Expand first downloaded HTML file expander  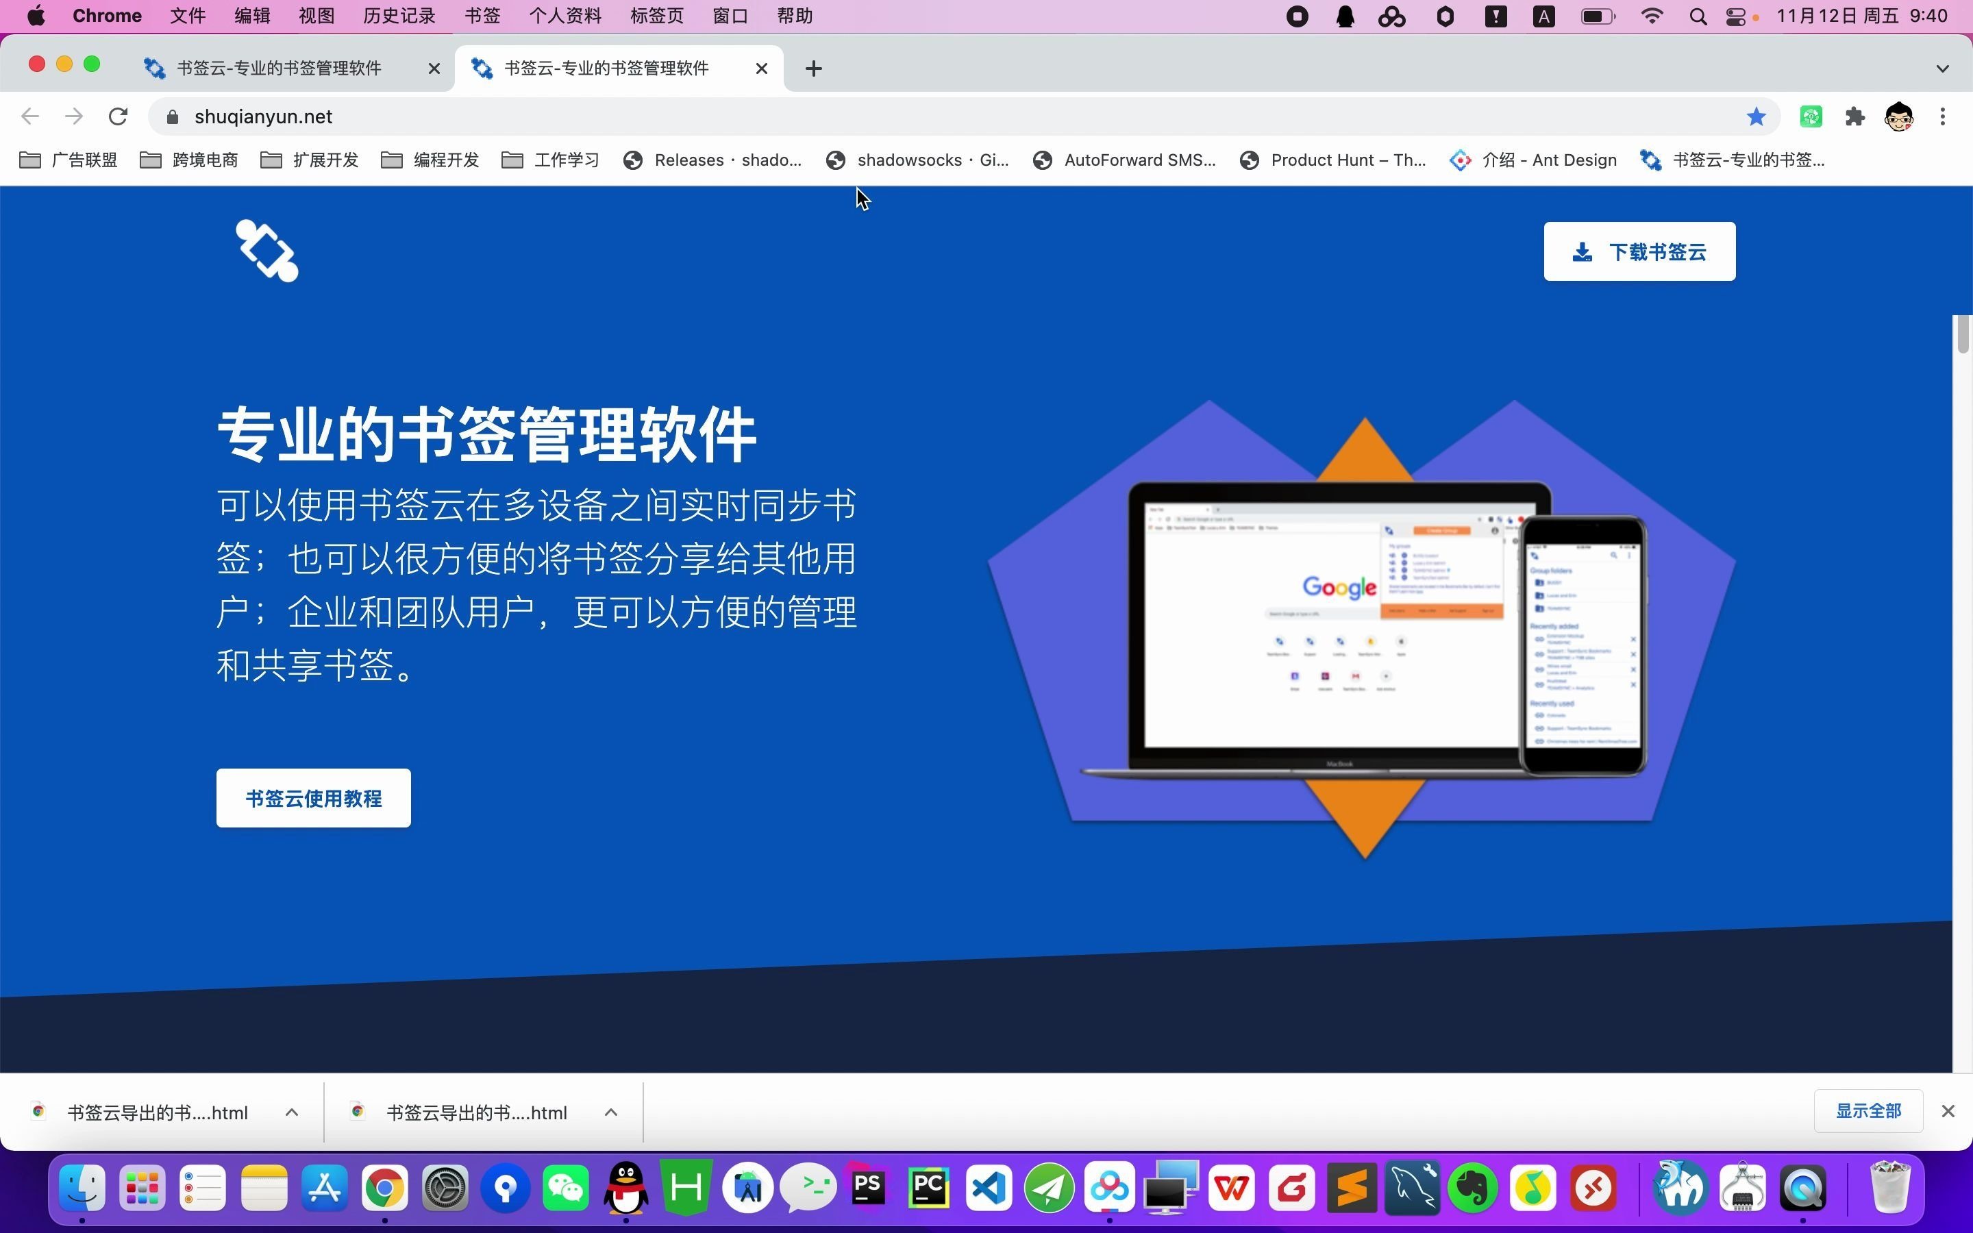pyautogui.click(x=293, y=1112)
